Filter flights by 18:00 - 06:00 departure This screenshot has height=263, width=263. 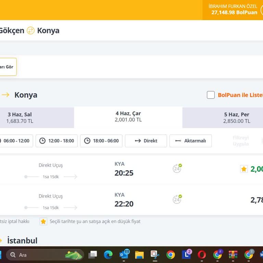(101, 141)
